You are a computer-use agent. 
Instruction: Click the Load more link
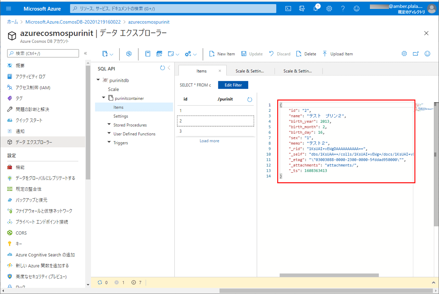(209, 141)
